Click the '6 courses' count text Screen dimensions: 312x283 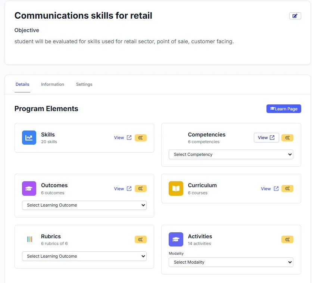click(x=197, y=193)
